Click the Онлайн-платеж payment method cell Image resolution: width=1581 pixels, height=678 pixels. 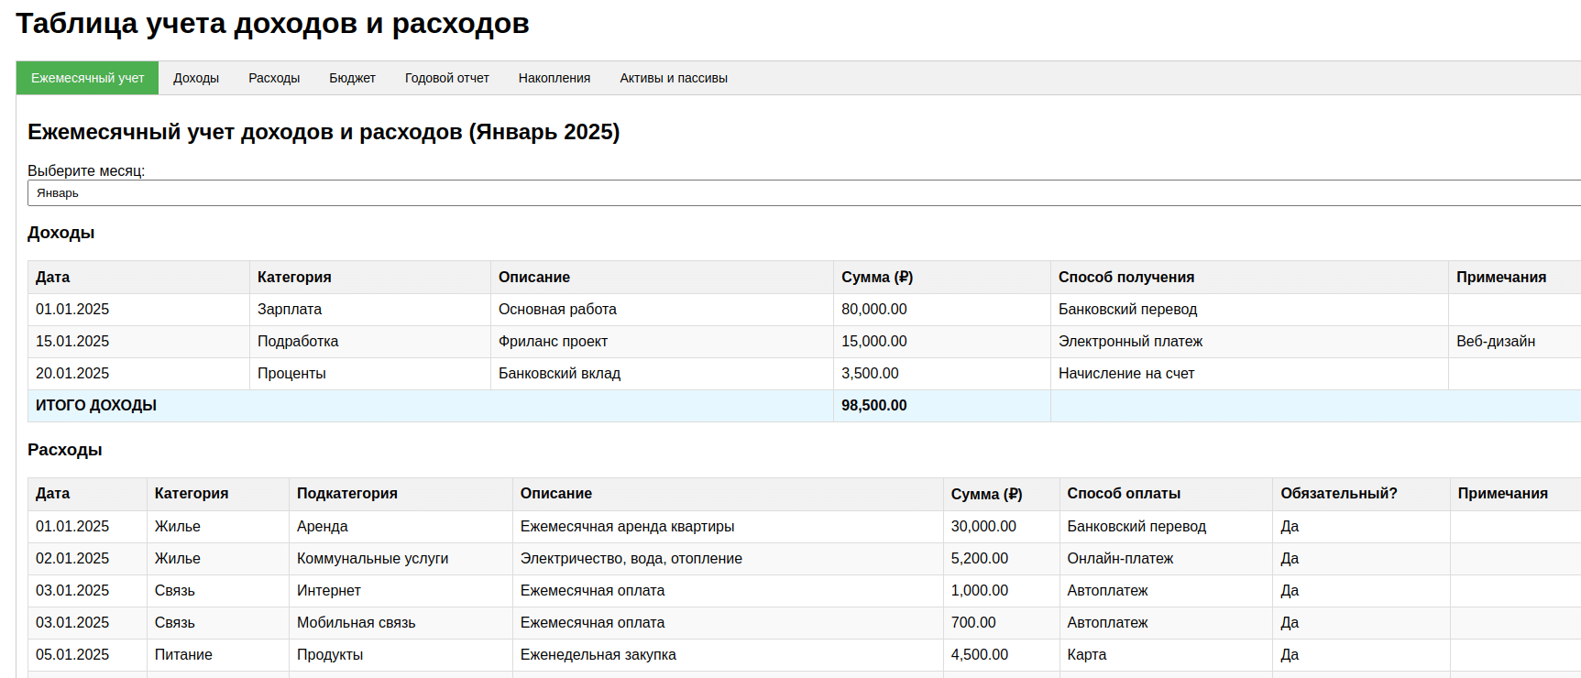pyautogui.click(x=1119, y=559)
